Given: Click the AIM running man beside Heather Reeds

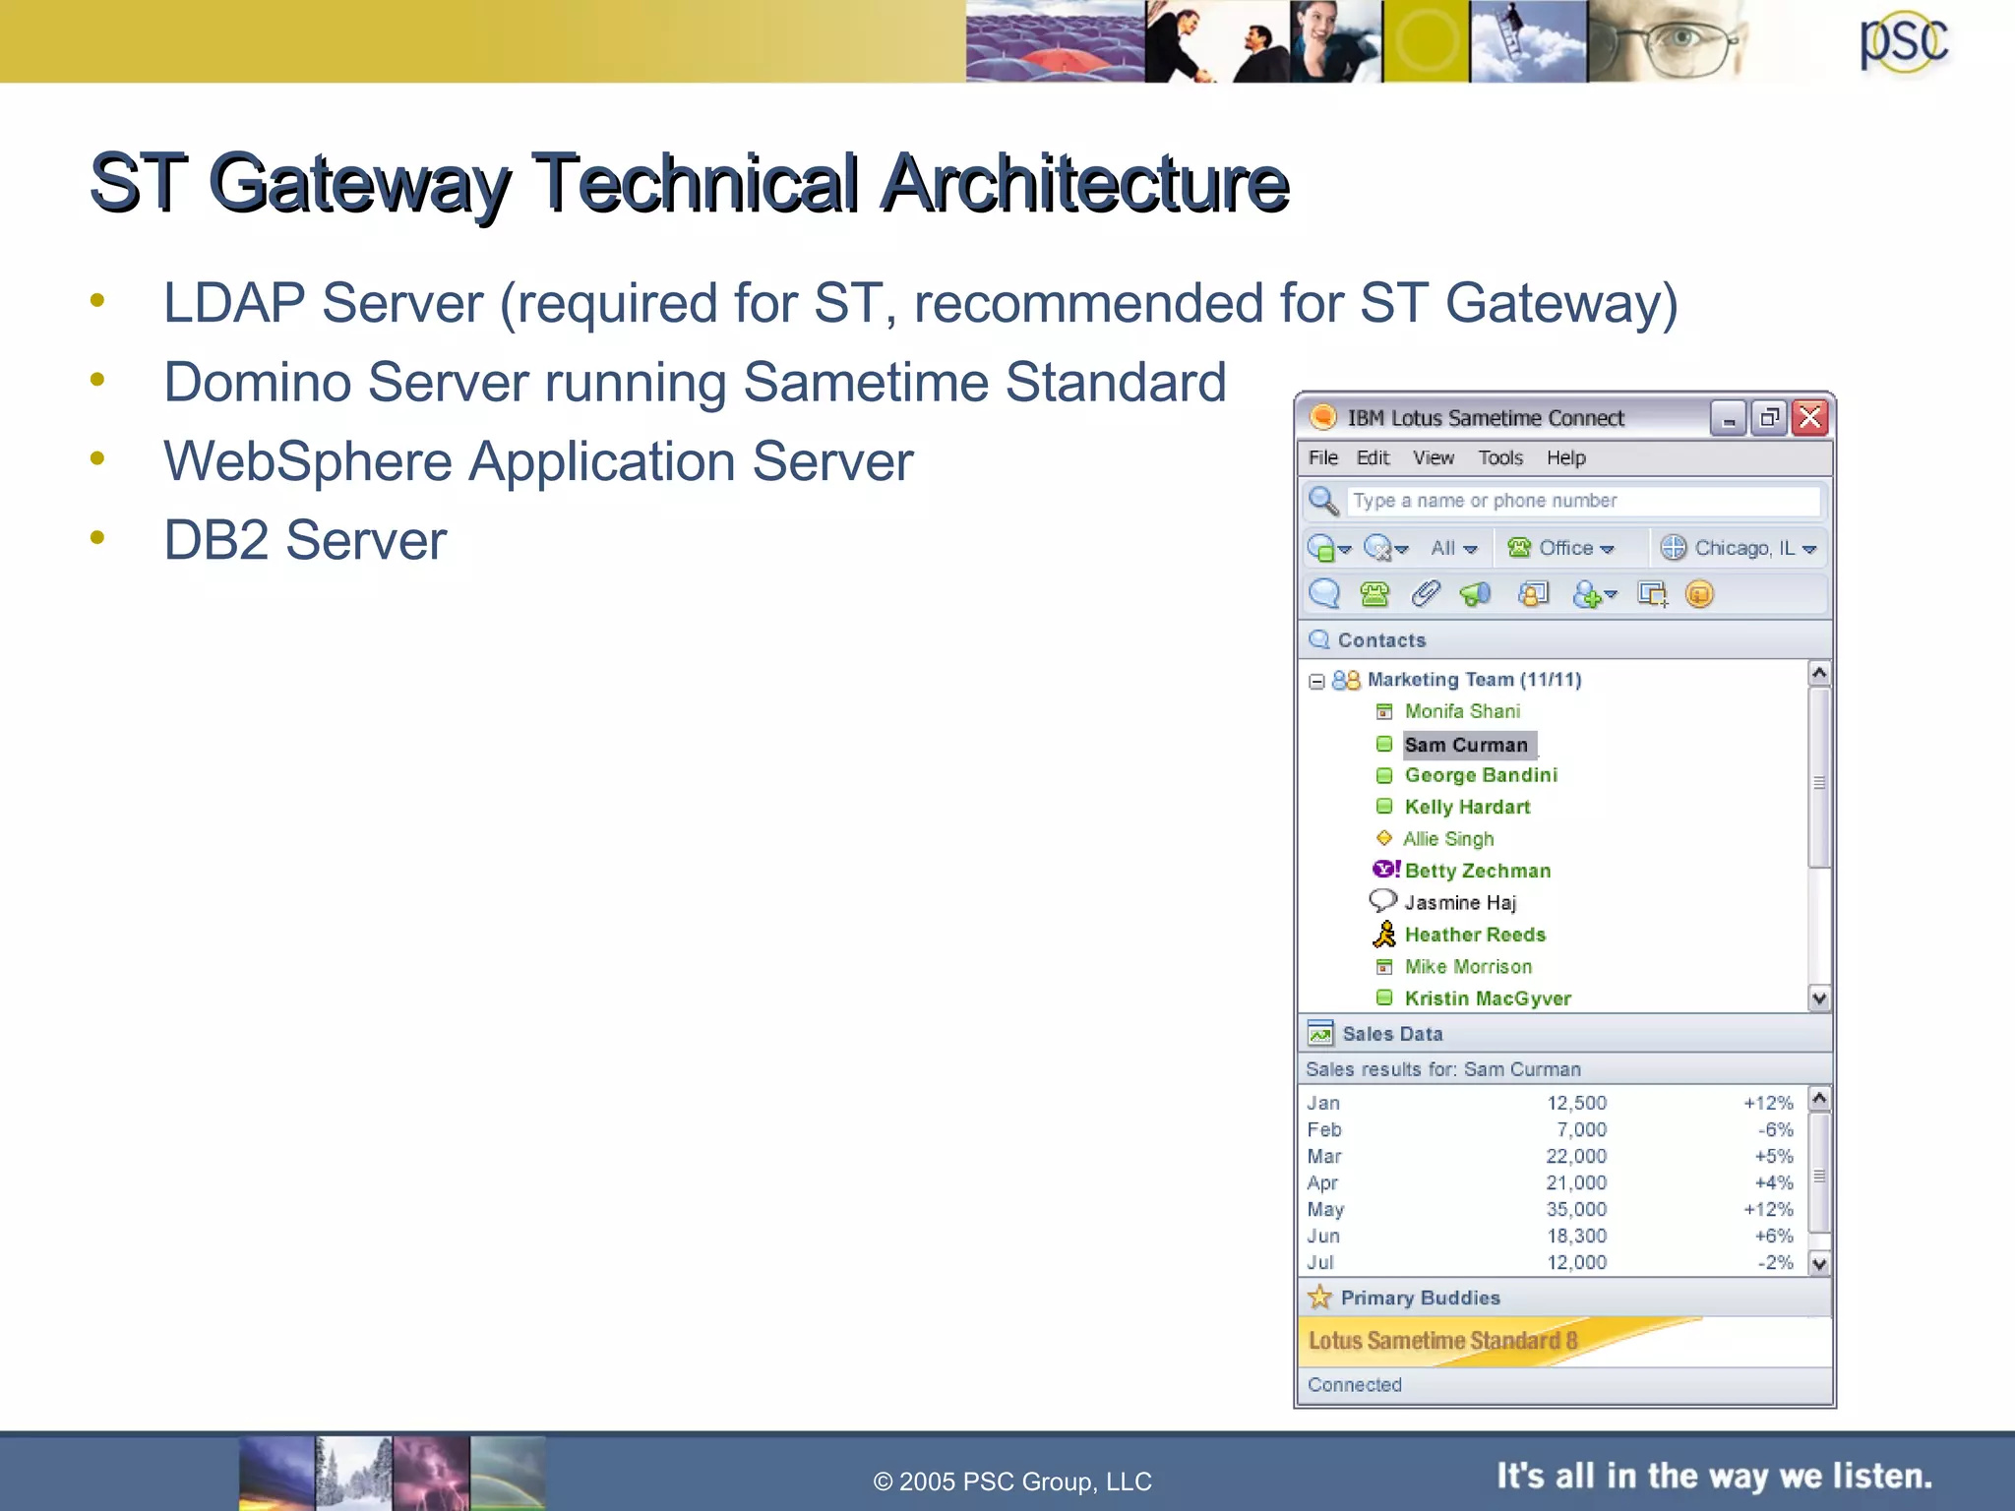Looking at the screenshot, I should (1384, 934).
